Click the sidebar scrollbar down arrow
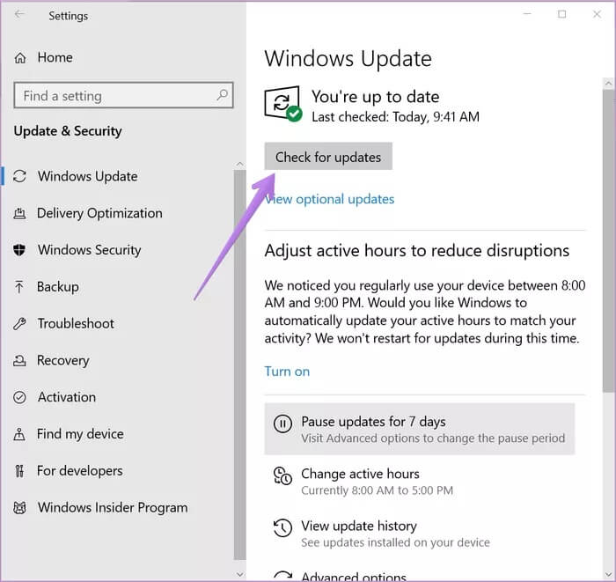Screen dimensions: 616x582 click(x=239, y=574)
